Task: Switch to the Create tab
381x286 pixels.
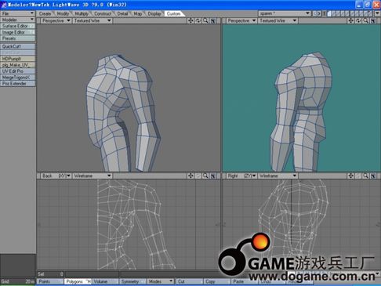Action: pyautogui.click(x=45, y=13)
